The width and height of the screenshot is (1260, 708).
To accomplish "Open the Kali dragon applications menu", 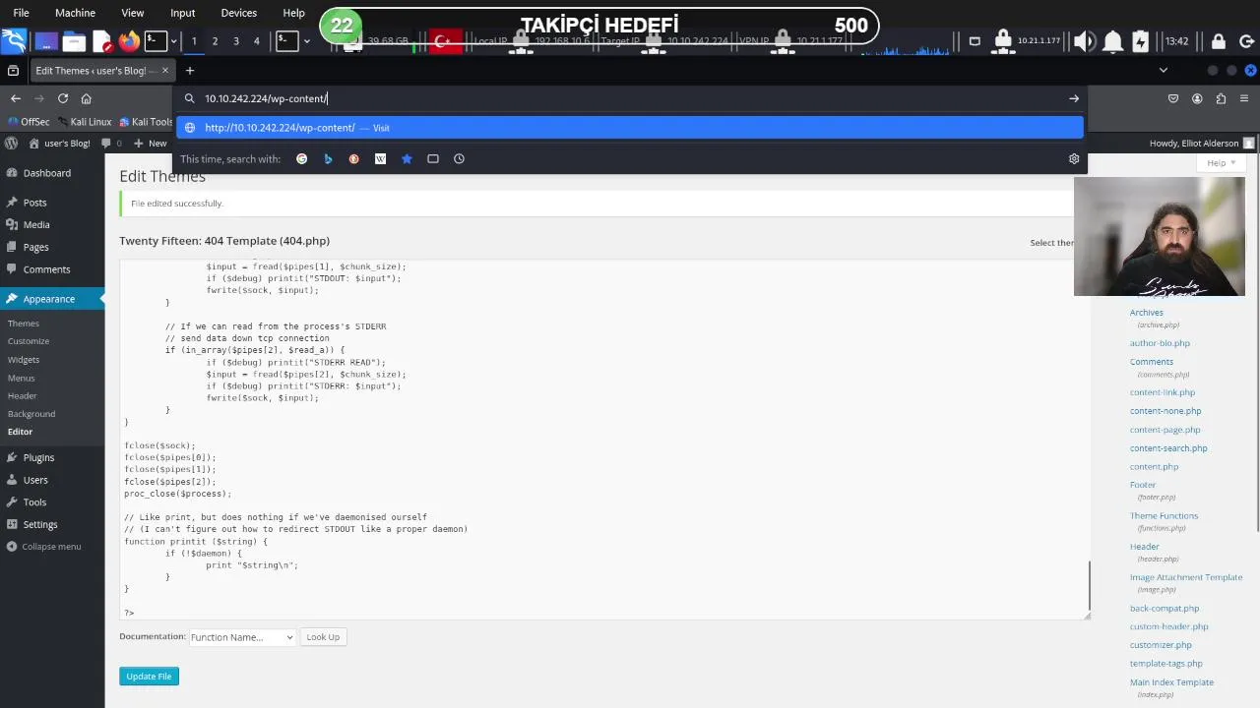I will tap(13, 40).
